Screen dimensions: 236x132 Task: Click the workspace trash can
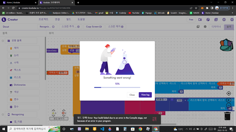[227, 116]
